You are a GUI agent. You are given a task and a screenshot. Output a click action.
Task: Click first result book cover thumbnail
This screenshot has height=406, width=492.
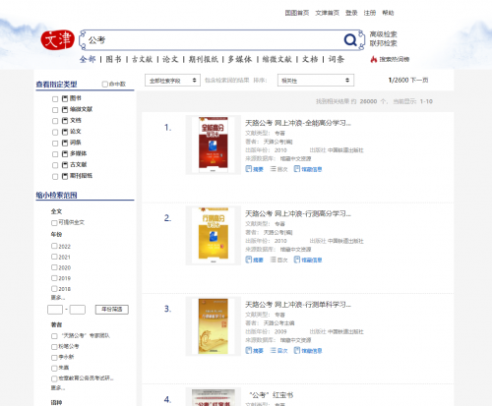214,145
